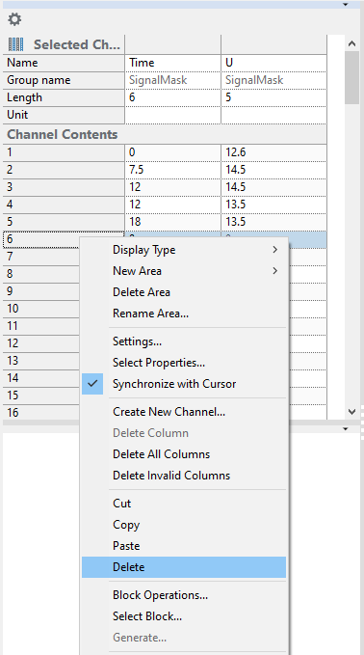Click the scrollbar down arrow
This screenshot has height=655, width=364.
pyautogui.click(x=351, y=412)
